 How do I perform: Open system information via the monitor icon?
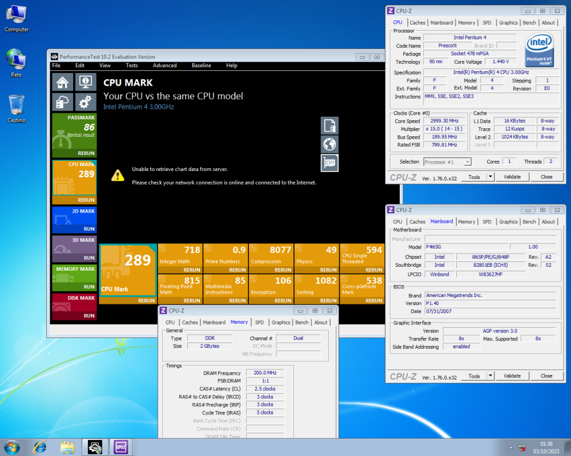pyautogui.click(x=85, y=82)
